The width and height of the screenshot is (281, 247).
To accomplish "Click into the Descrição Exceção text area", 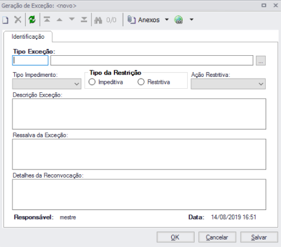I will click(139, 114).
